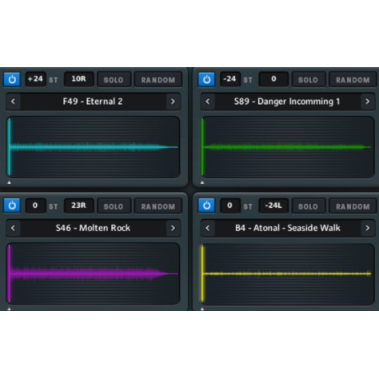Click the green waveform of S89 - Danger Incomming 1
The width and height of the screenshot is (379, 379).
pyautogui.click(x=288, y=147)
